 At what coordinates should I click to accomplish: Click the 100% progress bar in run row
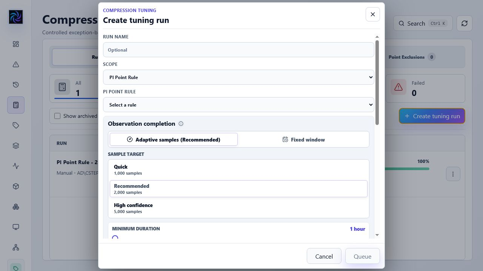pos(407,169)
